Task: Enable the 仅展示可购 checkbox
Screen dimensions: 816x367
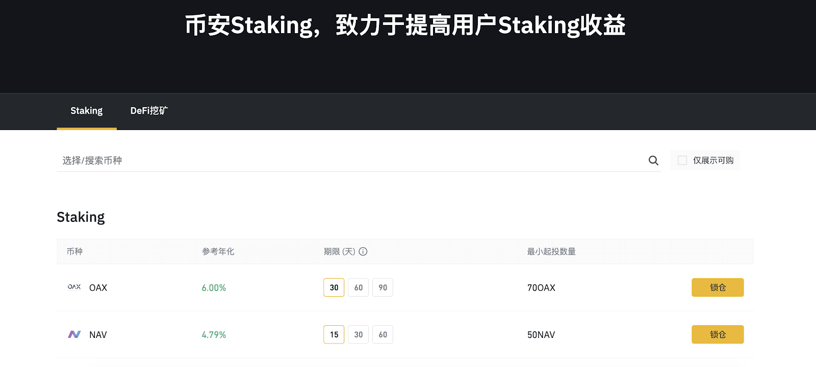Action: tap(682, 161)
